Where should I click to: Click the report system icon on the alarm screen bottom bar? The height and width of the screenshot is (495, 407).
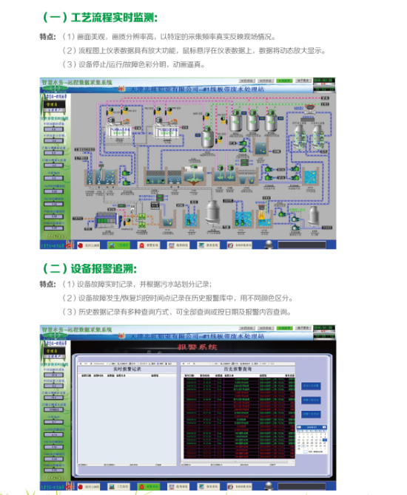tap(208, 486)
